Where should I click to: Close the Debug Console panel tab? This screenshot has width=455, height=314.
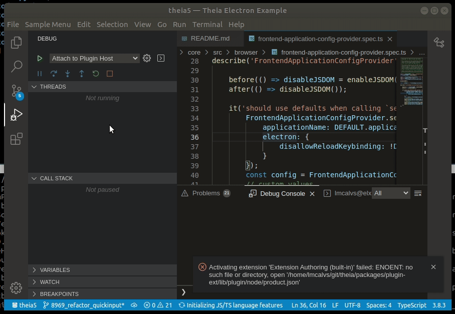312,194
